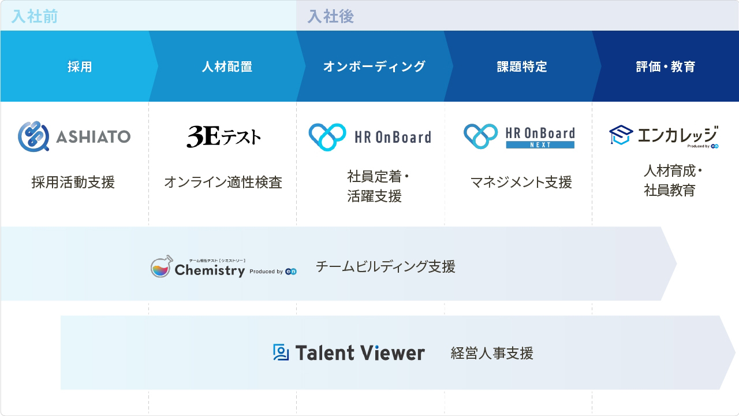Click the Encollege graduation cap icon

tap(621, 135)
